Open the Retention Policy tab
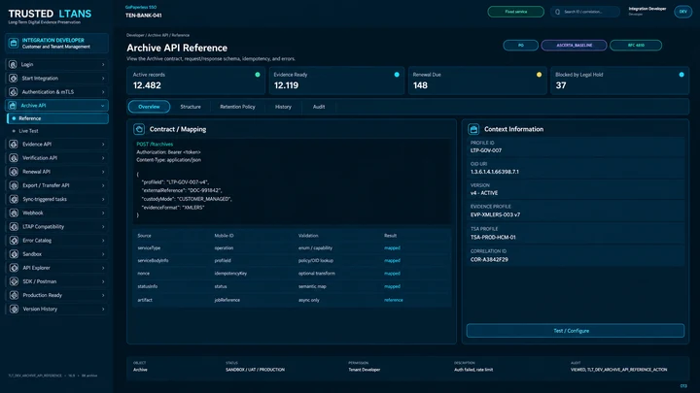Screen dimensions: 700x393 pos(237,107)
